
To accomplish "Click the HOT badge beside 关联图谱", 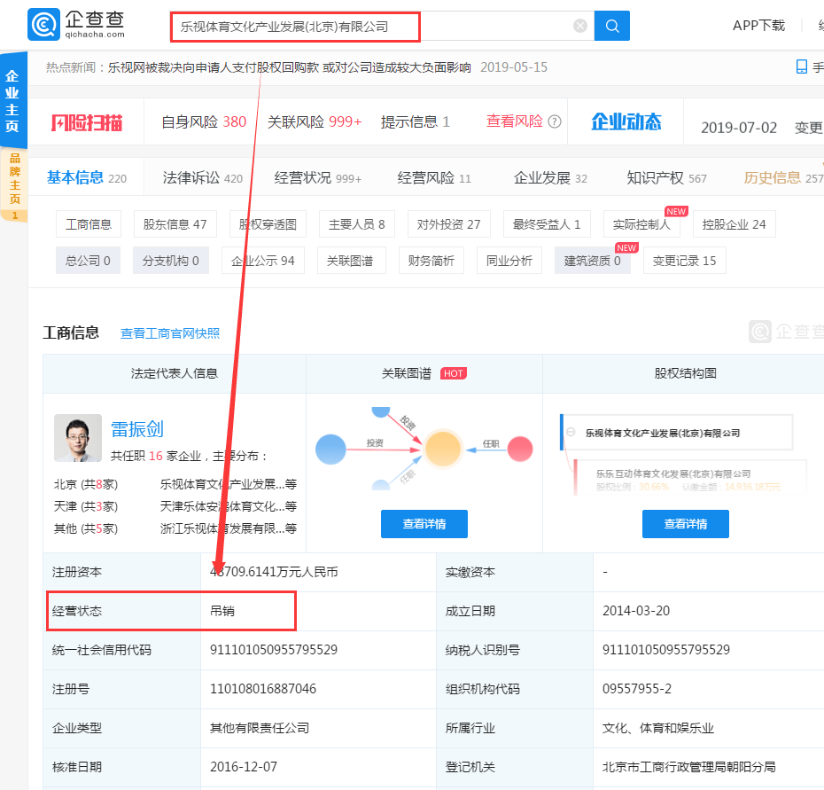I will coord(453,373).
